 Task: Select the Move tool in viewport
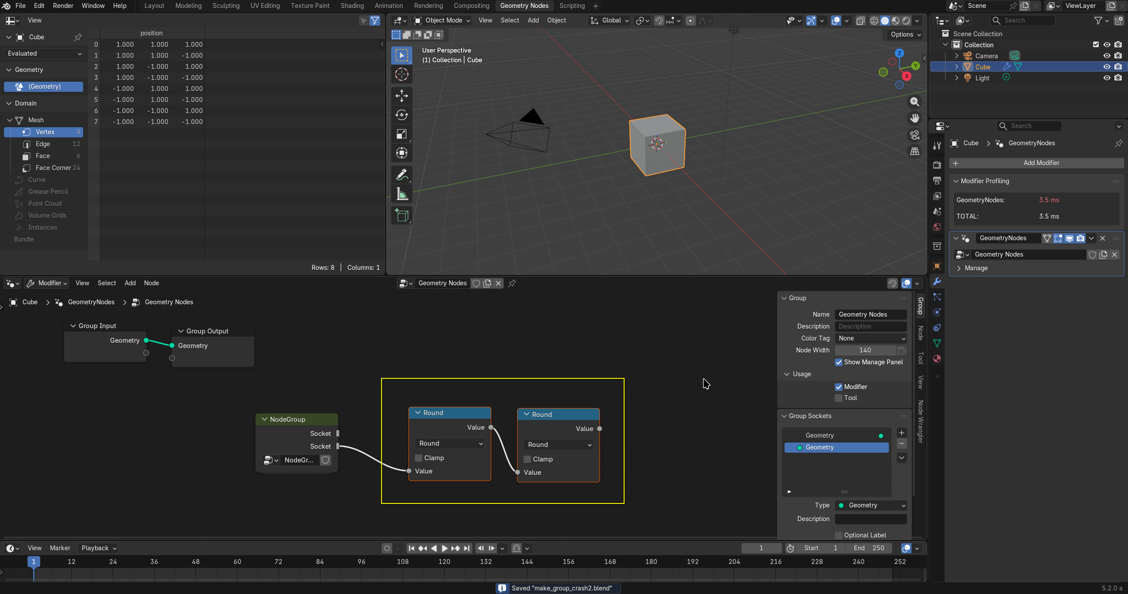(401, 95)
